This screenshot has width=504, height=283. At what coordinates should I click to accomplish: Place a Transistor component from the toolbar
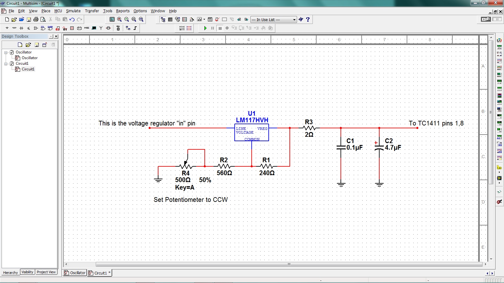point(29,28)
